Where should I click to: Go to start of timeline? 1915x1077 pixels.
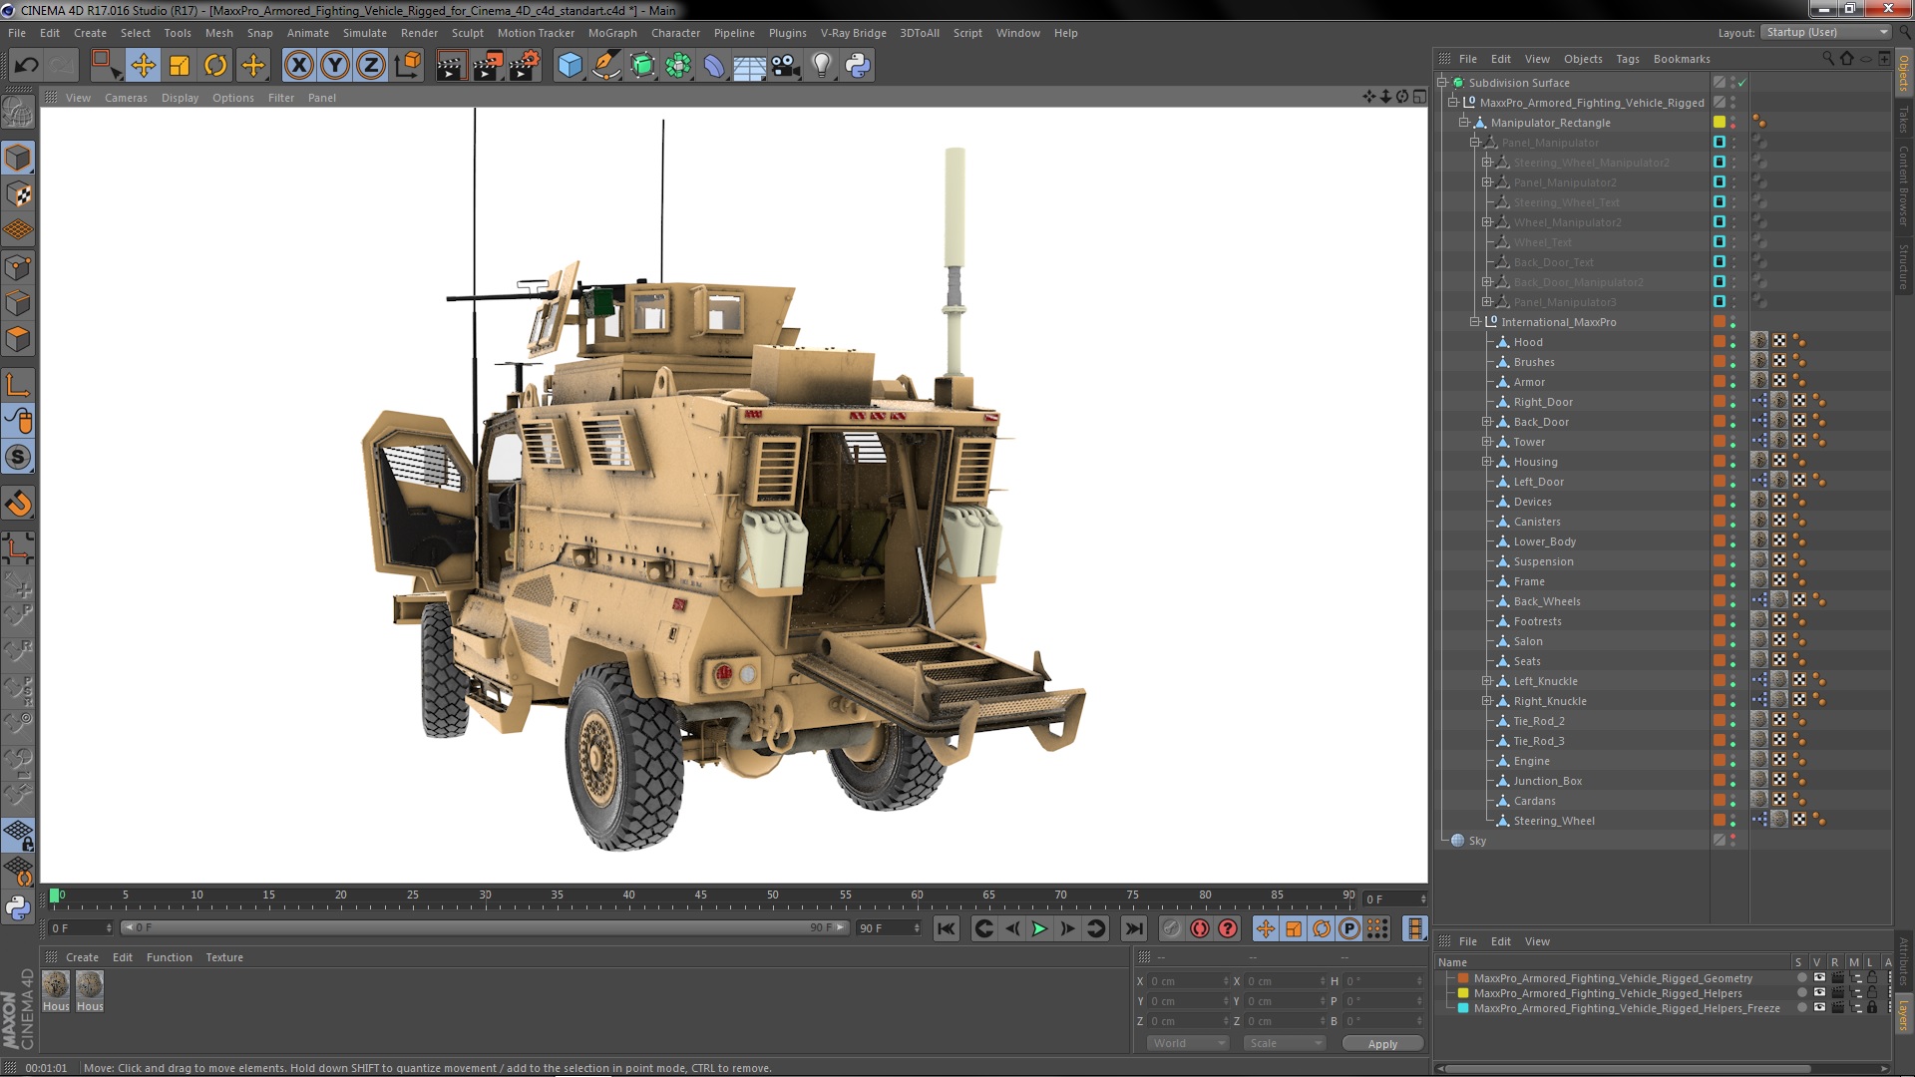point(946,928)
